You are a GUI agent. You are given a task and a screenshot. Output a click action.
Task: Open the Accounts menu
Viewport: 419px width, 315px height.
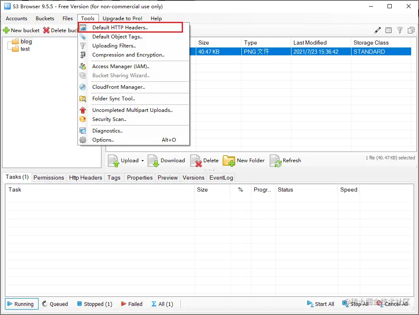click(17, 19)
